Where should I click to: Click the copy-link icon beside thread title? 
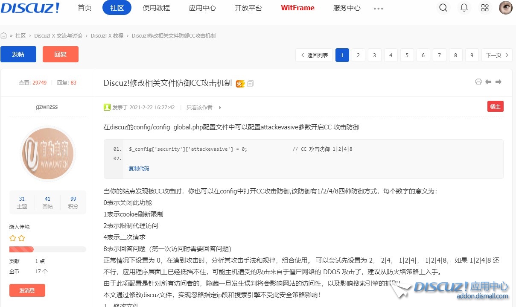[x=251, y=84]
